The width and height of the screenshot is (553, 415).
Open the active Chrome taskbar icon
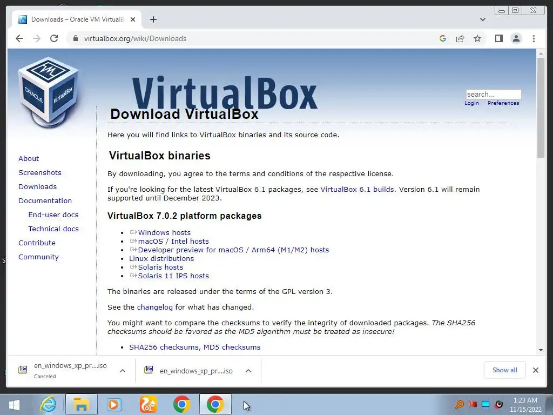coord(215,404)
